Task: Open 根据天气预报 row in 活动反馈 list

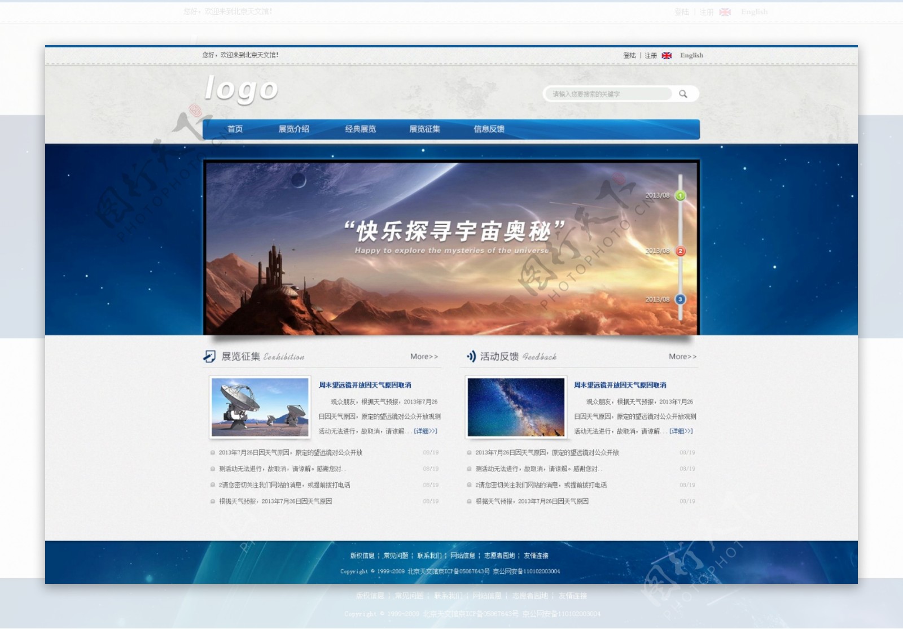Action: 581,501
